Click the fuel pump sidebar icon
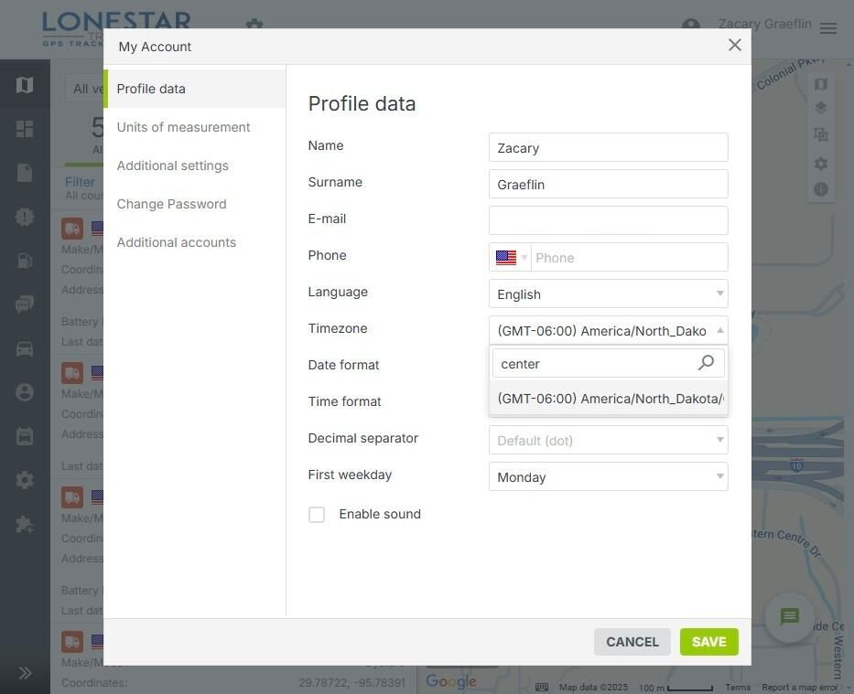Screen dimensions: 854x694 click(x=25, y=261)
